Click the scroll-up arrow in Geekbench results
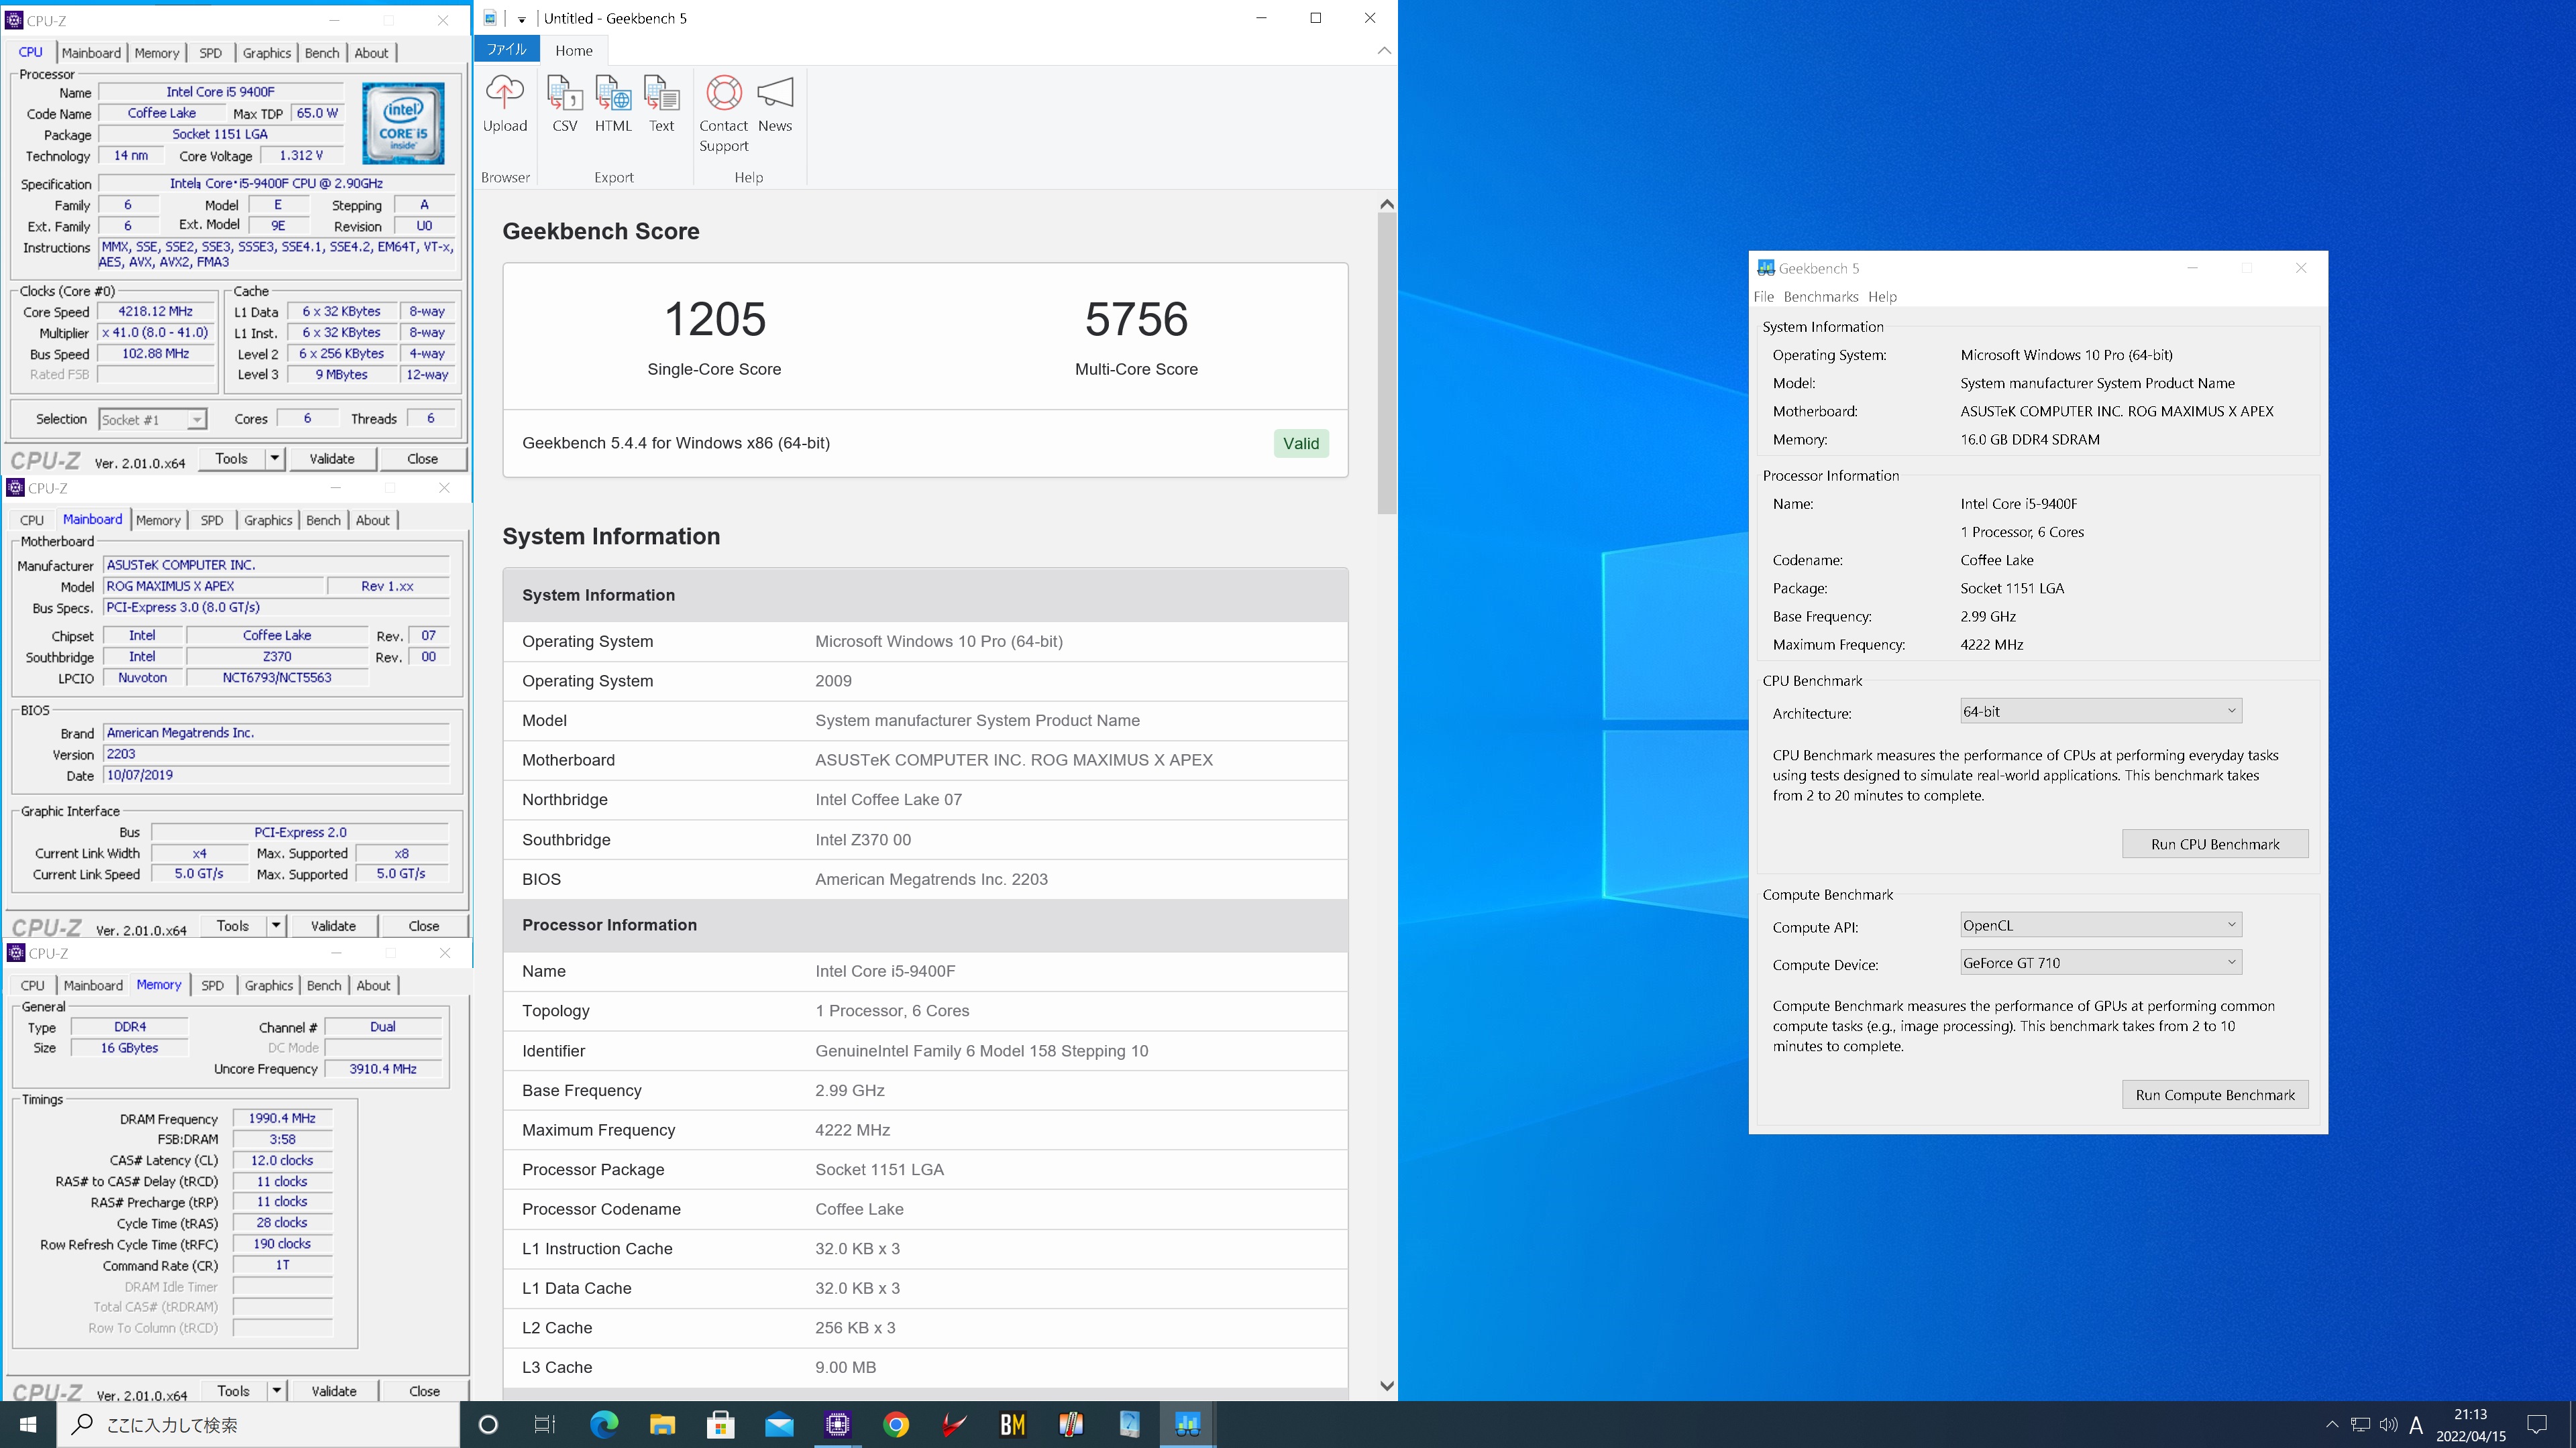 (x=1386, y=204)
